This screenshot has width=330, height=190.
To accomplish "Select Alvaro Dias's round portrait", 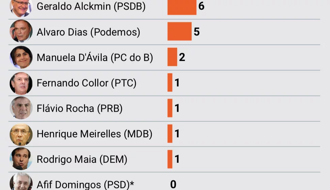I will (x=21, y=31).
